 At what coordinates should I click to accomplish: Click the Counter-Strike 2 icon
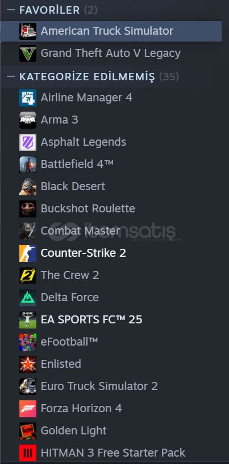point(28,253)
